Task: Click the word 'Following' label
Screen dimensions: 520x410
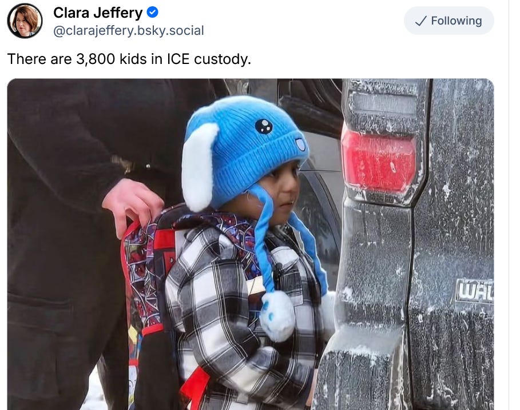Action: [457, 21]
